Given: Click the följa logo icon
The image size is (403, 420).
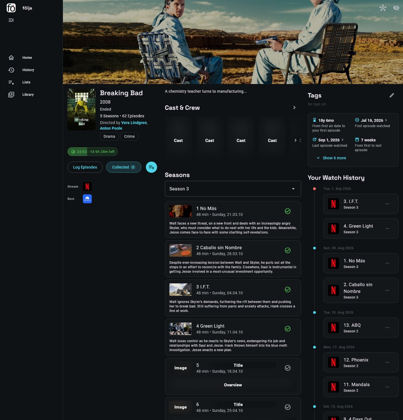Looking at the screenshot, I should click(x=11, y=8).
